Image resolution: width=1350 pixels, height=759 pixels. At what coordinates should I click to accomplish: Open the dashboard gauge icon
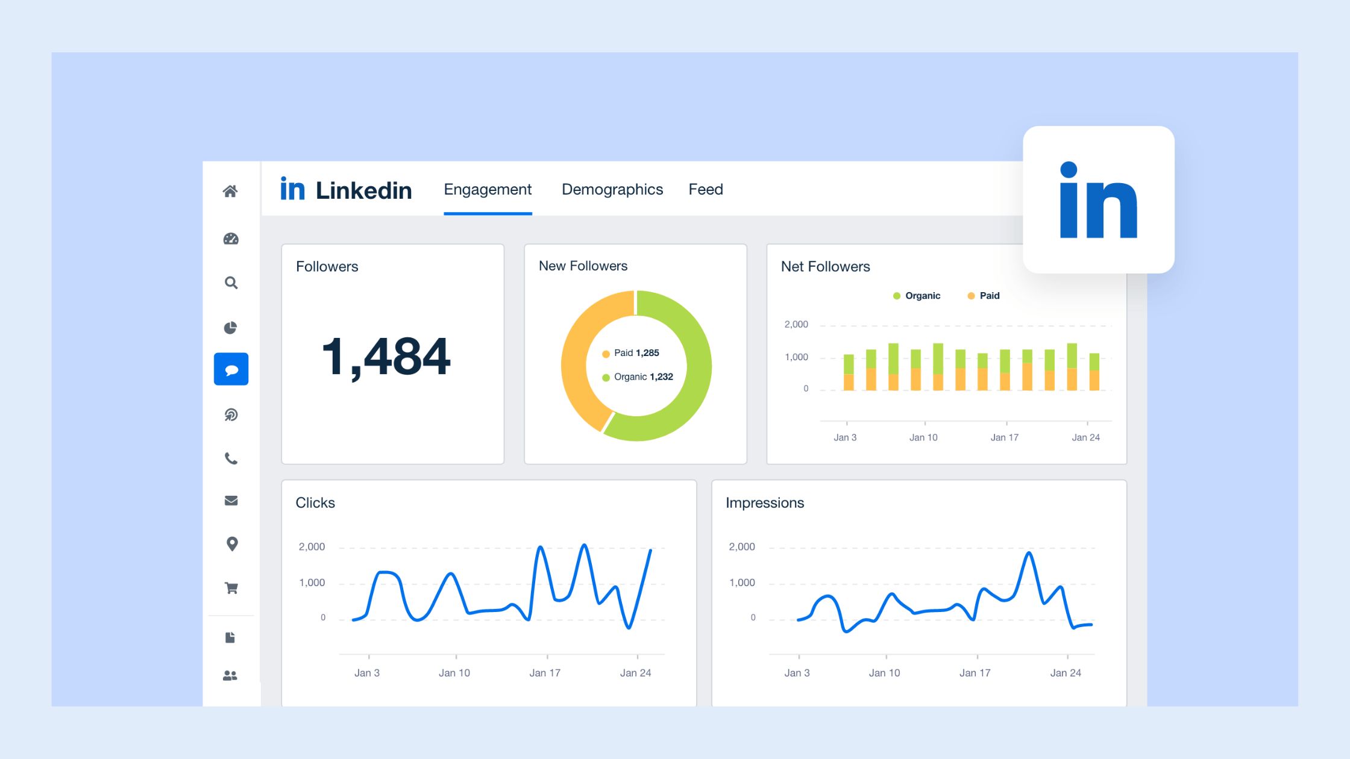(x=231, y=239)
